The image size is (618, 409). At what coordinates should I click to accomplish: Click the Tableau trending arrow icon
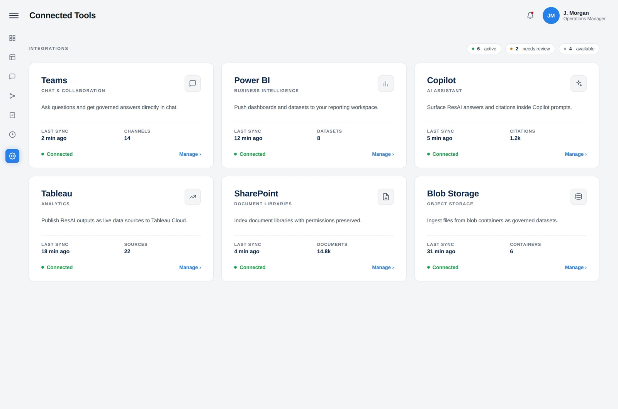pos(193,197)
